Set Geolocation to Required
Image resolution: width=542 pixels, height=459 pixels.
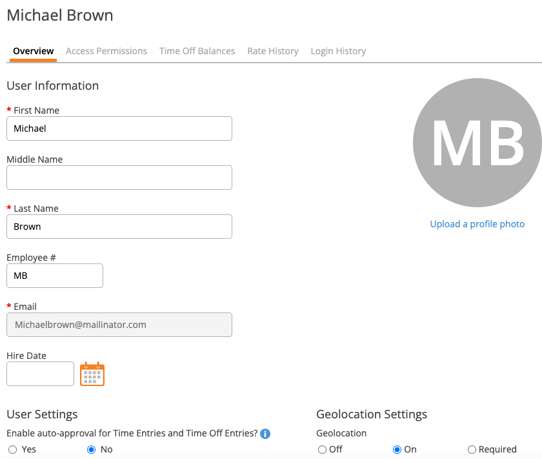coord(472,449)
